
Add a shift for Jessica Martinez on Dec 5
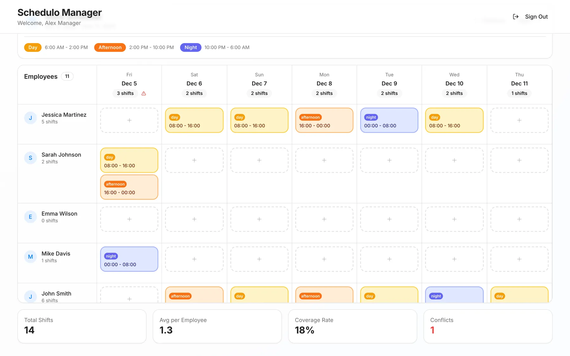coord(129,120)
